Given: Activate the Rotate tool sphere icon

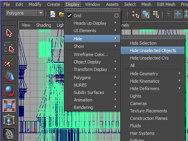Looking at the screenshot, I should coord(9,91).
